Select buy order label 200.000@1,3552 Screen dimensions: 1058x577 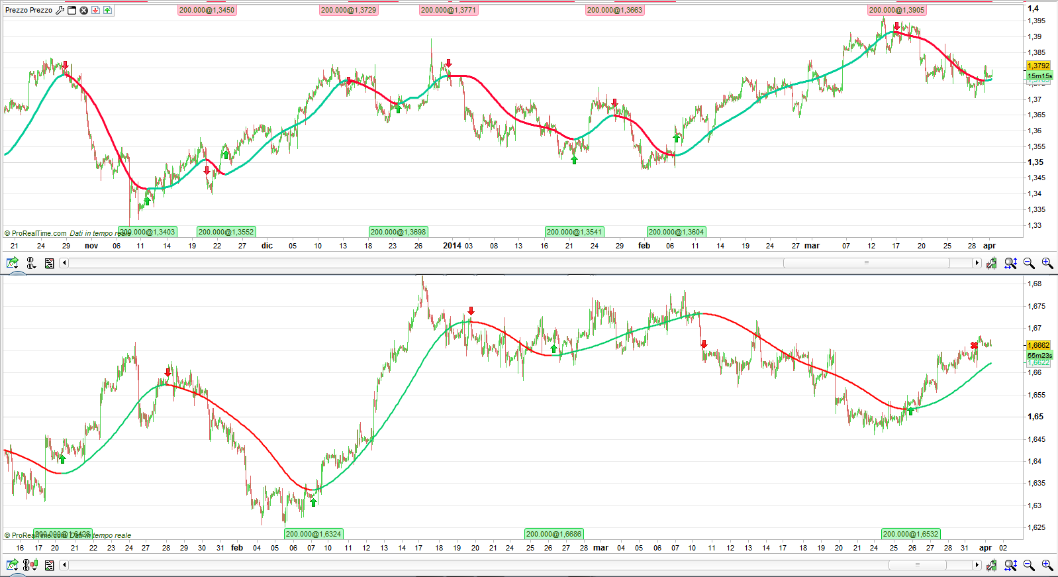(x=226, y=232)
